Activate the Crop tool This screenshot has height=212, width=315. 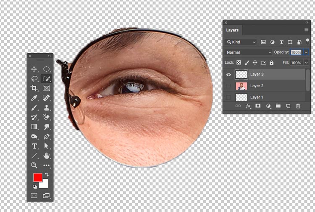pos(34,88)
